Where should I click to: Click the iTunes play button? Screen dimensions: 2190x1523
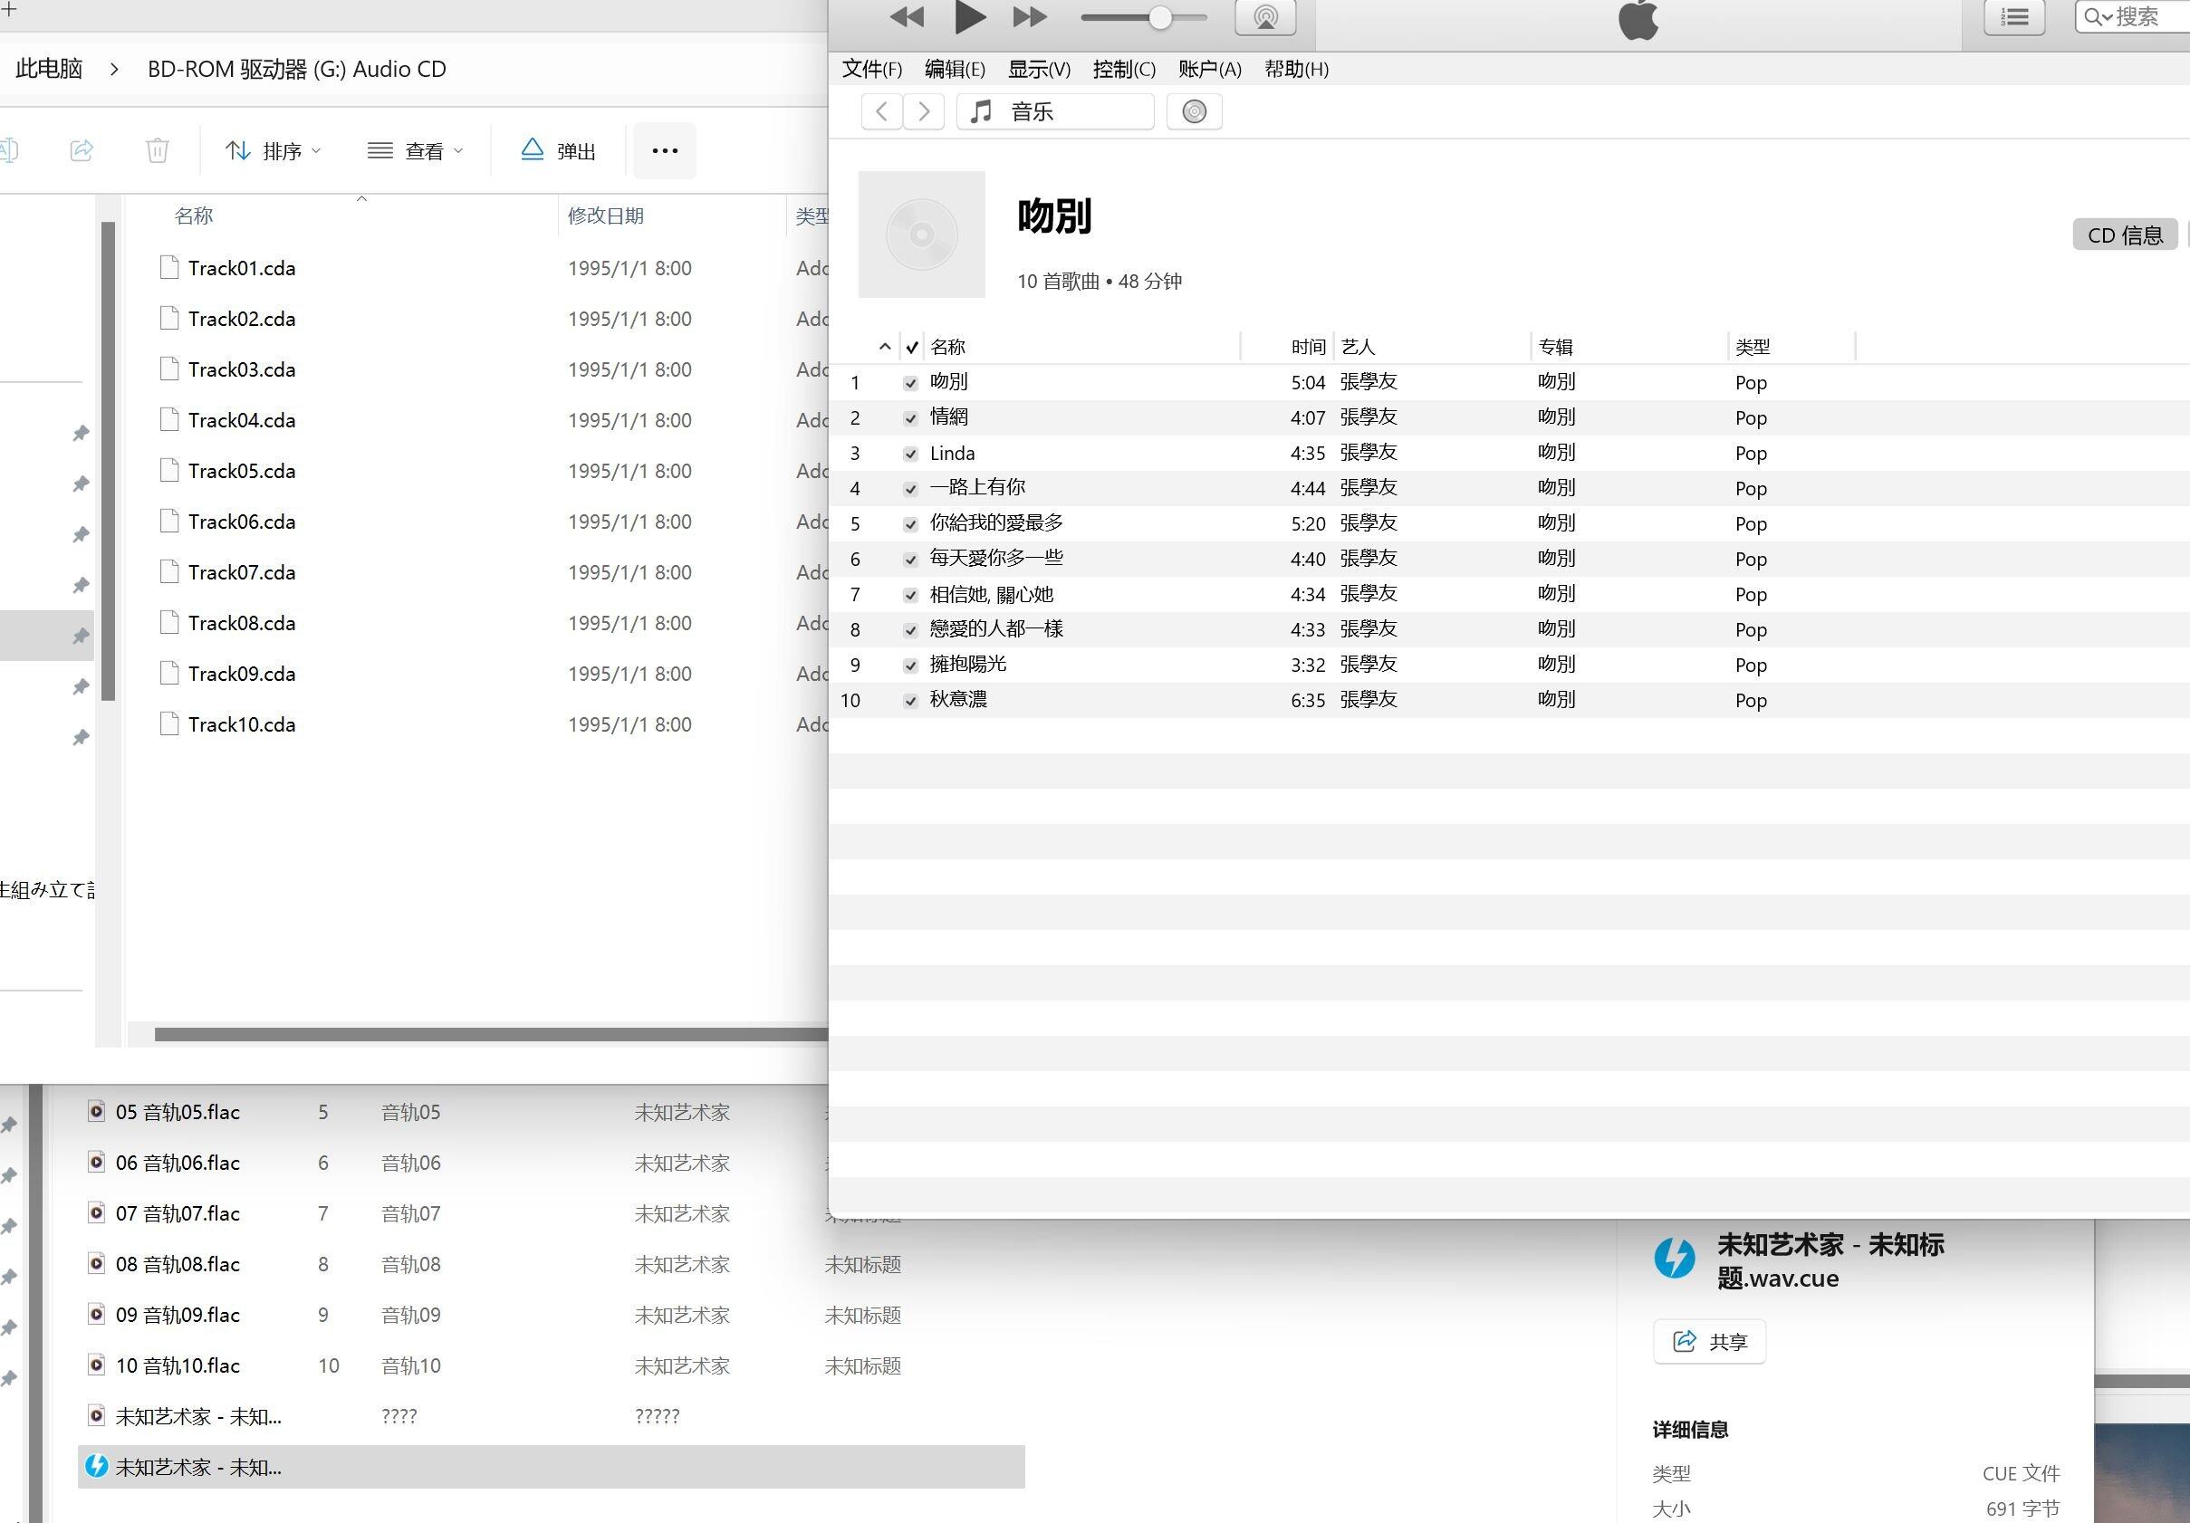click(x=970, y=17)
